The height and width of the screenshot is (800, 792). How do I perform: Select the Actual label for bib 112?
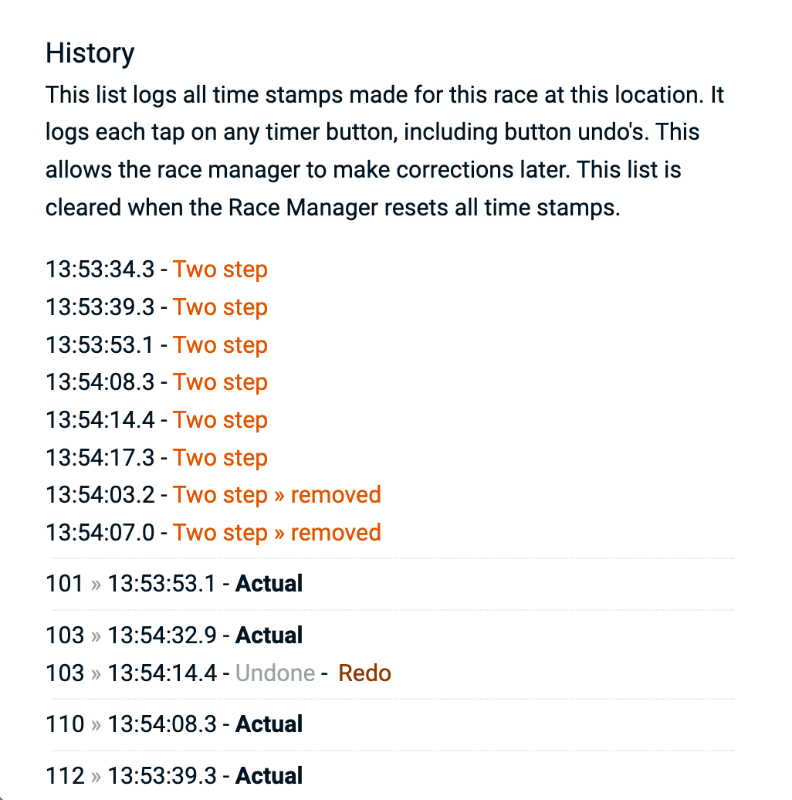(269, 776)
